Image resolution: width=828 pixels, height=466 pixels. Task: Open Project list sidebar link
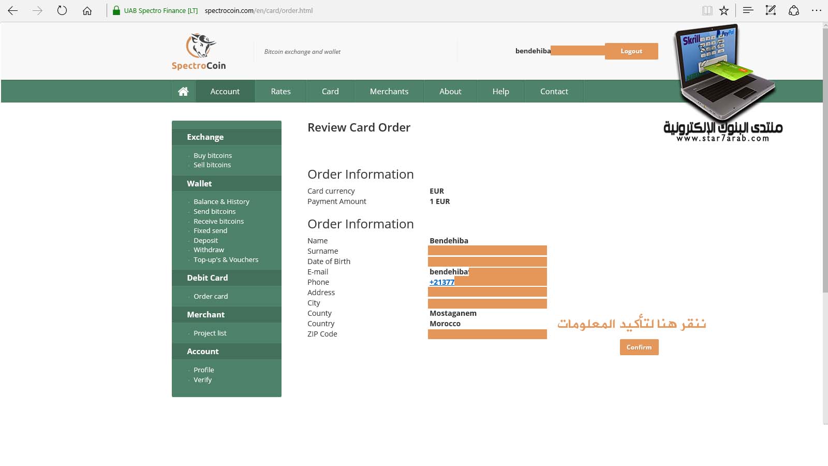tap(210, 333)
